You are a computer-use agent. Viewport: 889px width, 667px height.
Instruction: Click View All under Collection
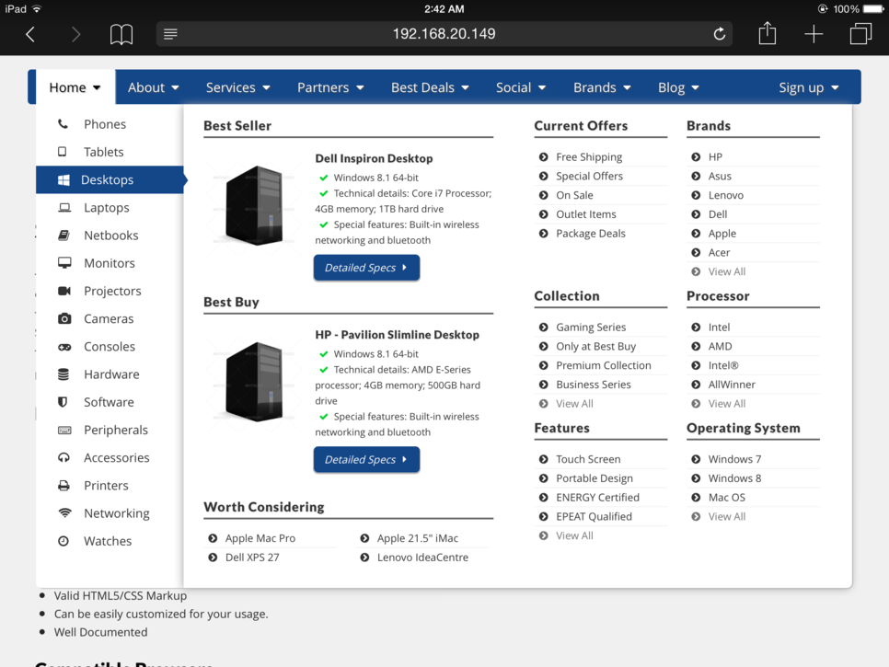tap(574, 404)
